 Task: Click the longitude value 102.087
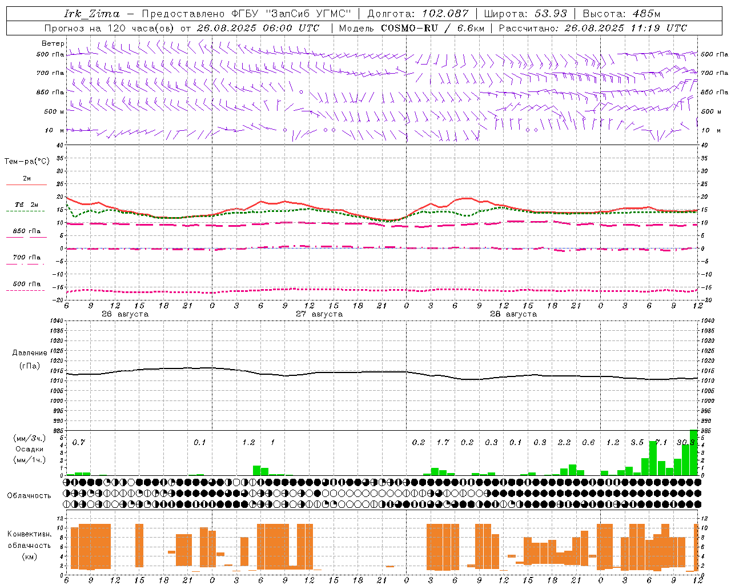445,13
